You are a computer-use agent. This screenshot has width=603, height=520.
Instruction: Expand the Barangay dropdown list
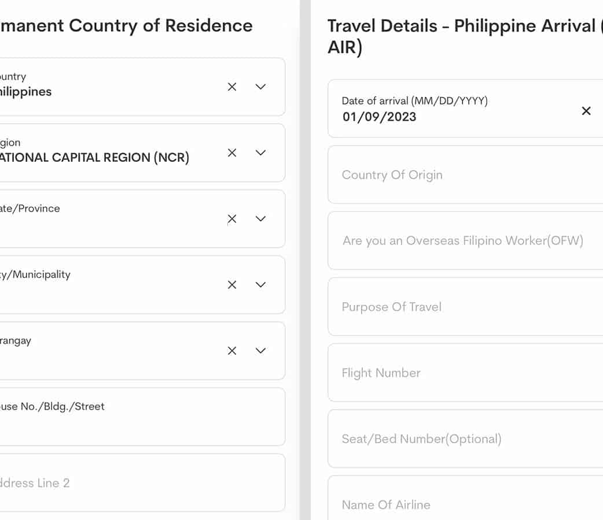click(260, 351)
